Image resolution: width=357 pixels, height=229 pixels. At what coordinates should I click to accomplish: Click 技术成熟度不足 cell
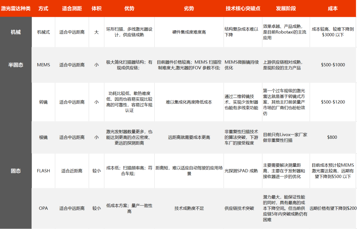pos(189,208)
